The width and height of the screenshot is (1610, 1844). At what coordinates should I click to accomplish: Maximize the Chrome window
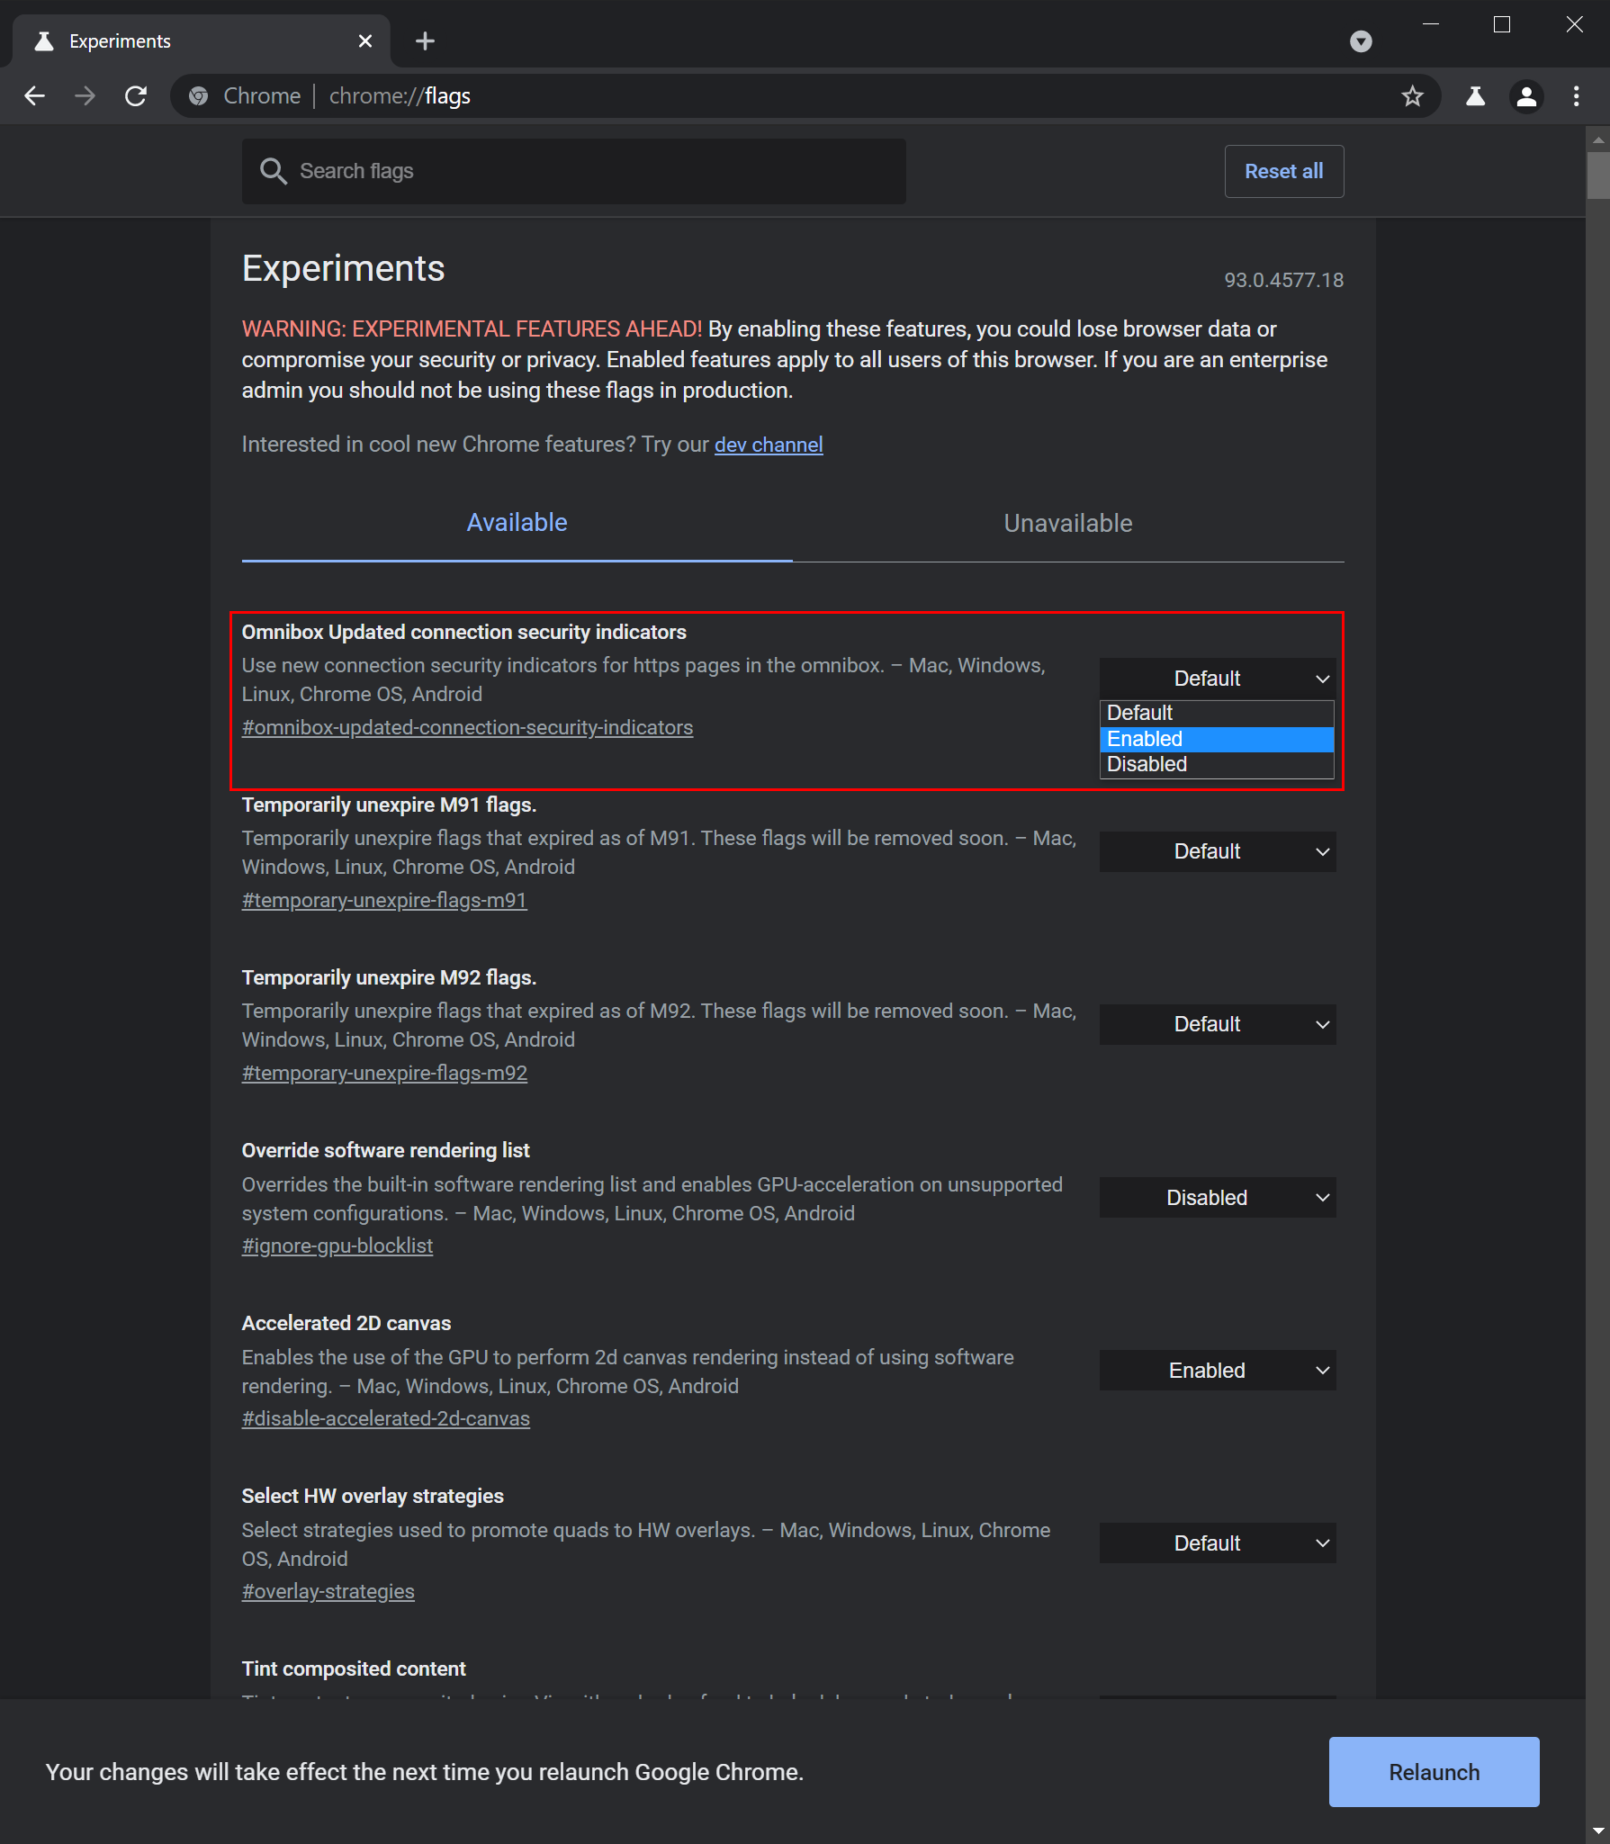pos(1502,24)
